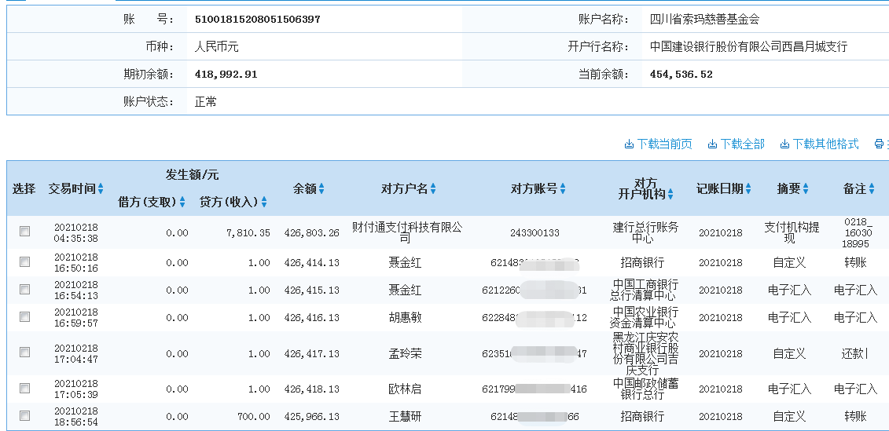Sort by 贷方(收入) arrow icon

point(263,202)
